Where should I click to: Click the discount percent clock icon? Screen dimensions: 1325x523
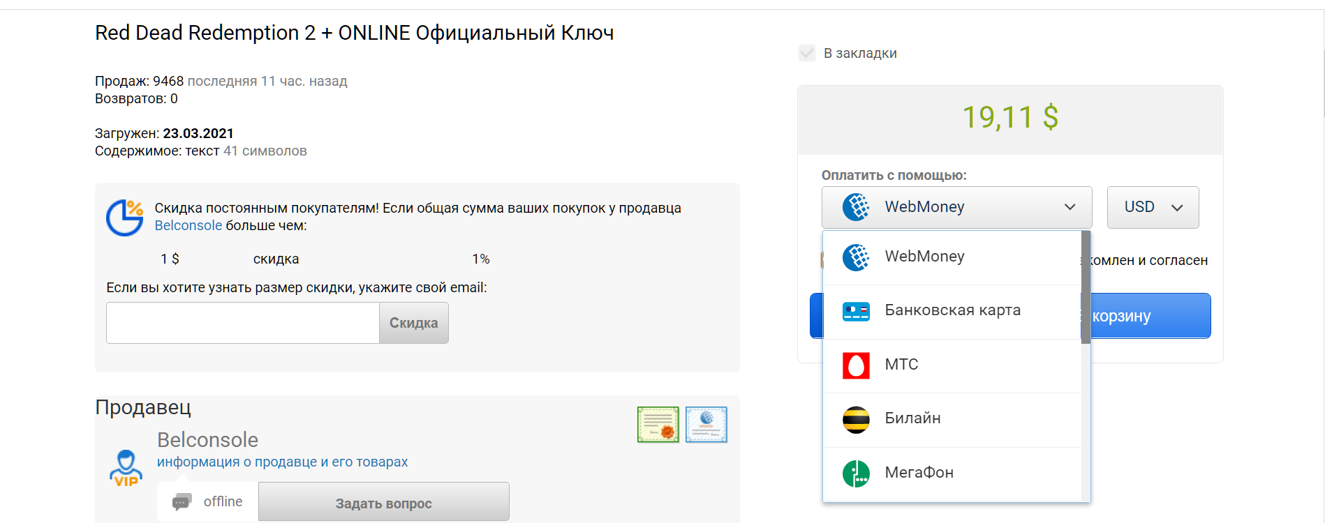(x=124, y=218)
